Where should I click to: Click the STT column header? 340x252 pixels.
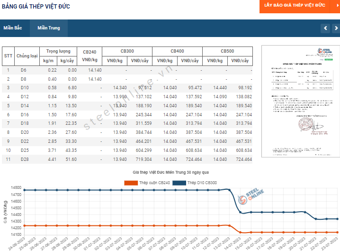[8, 56]
